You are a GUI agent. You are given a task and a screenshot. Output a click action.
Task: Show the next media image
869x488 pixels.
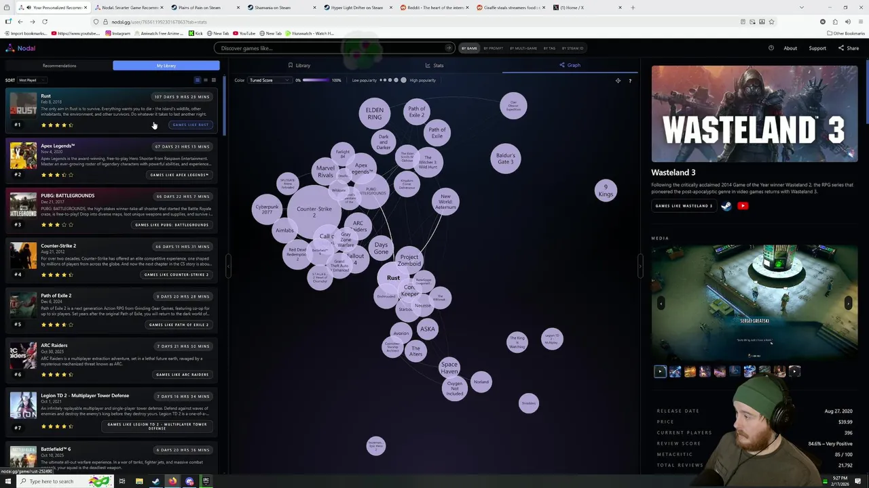pos(848,304)
